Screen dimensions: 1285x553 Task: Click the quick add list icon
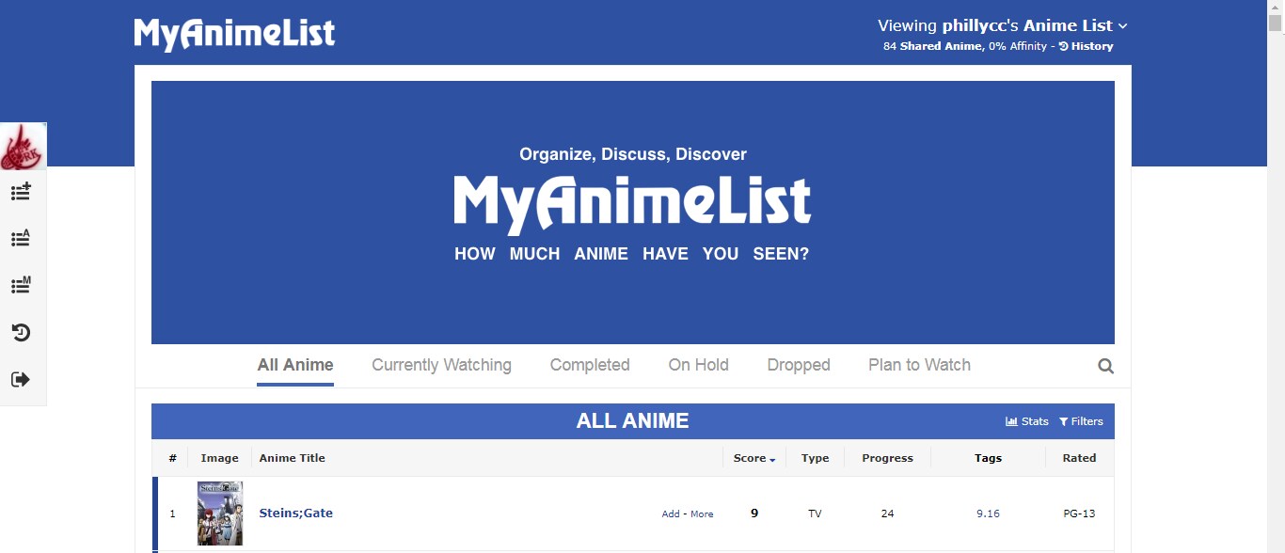pyautogui.click(x=21, y=192)
